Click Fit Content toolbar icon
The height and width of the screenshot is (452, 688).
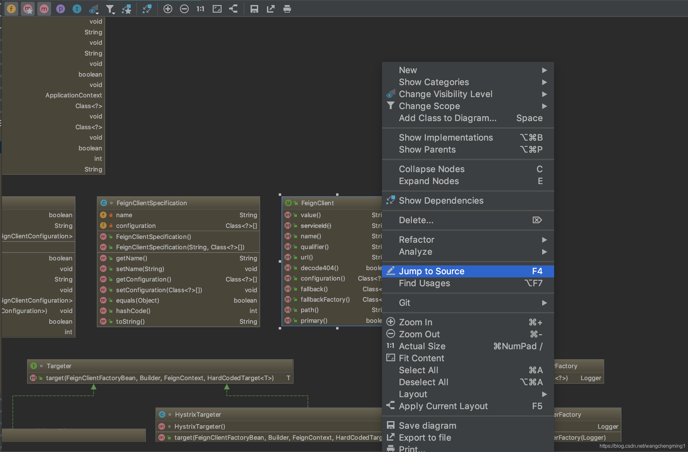(217, 9)
